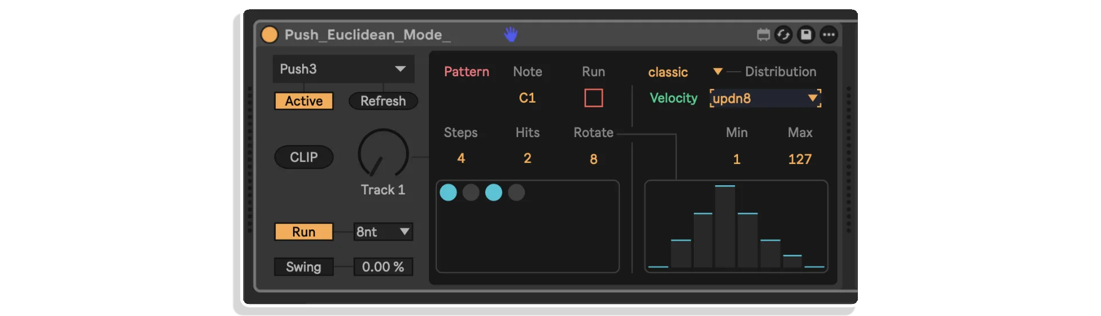
Task: Click the CLIP button
Action: (304, 157)
